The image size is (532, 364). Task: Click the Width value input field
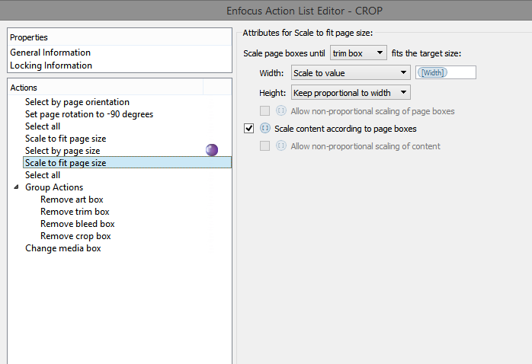tap(445, 72)
